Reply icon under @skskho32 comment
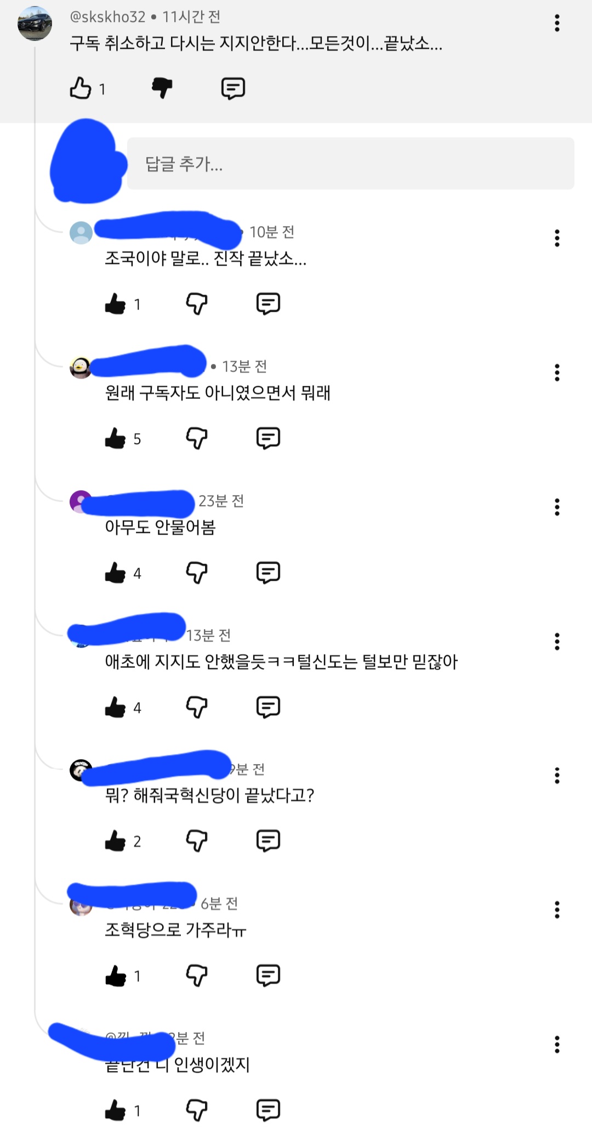The image size is (592, 1127). [x=233, y=88]
